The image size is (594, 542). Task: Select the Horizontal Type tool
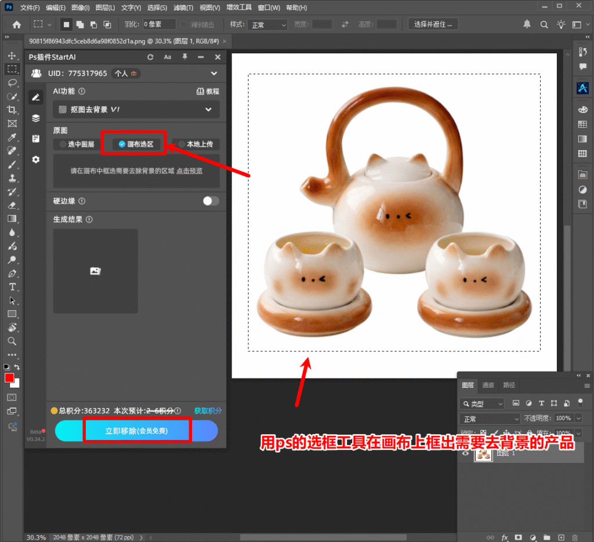point(12,287)
